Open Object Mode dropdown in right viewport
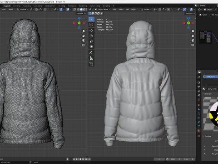 (x=103, y=10)
